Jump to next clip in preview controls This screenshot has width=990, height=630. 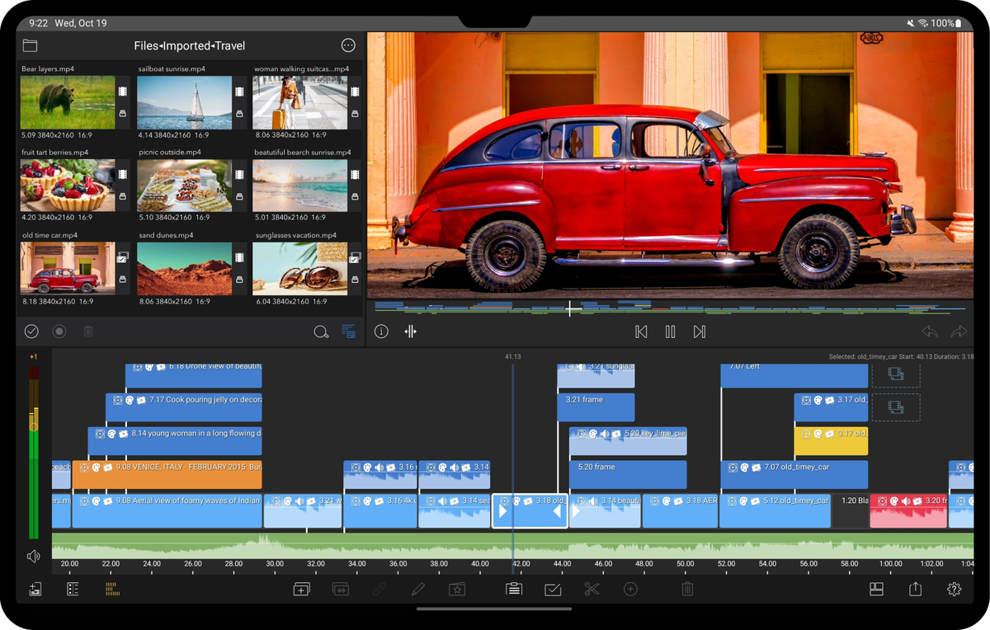pos(700,331)
